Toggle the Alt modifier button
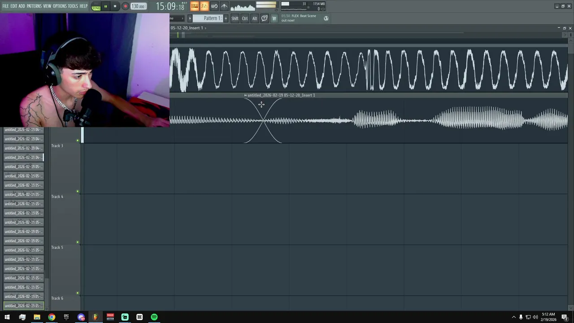Screen dimensions: 574x323 click(255, 18)
